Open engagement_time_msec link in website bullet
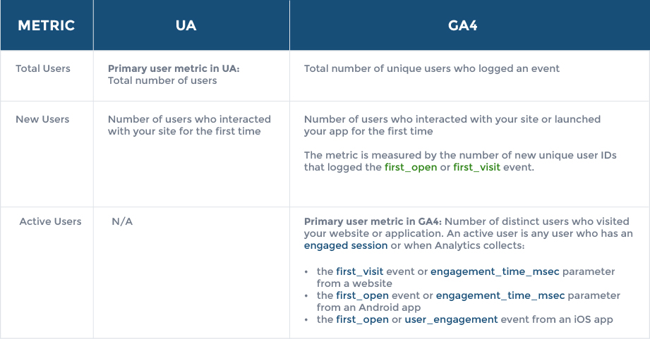The image size is (650, 339). pyautogui.click(x=495, y=271)
